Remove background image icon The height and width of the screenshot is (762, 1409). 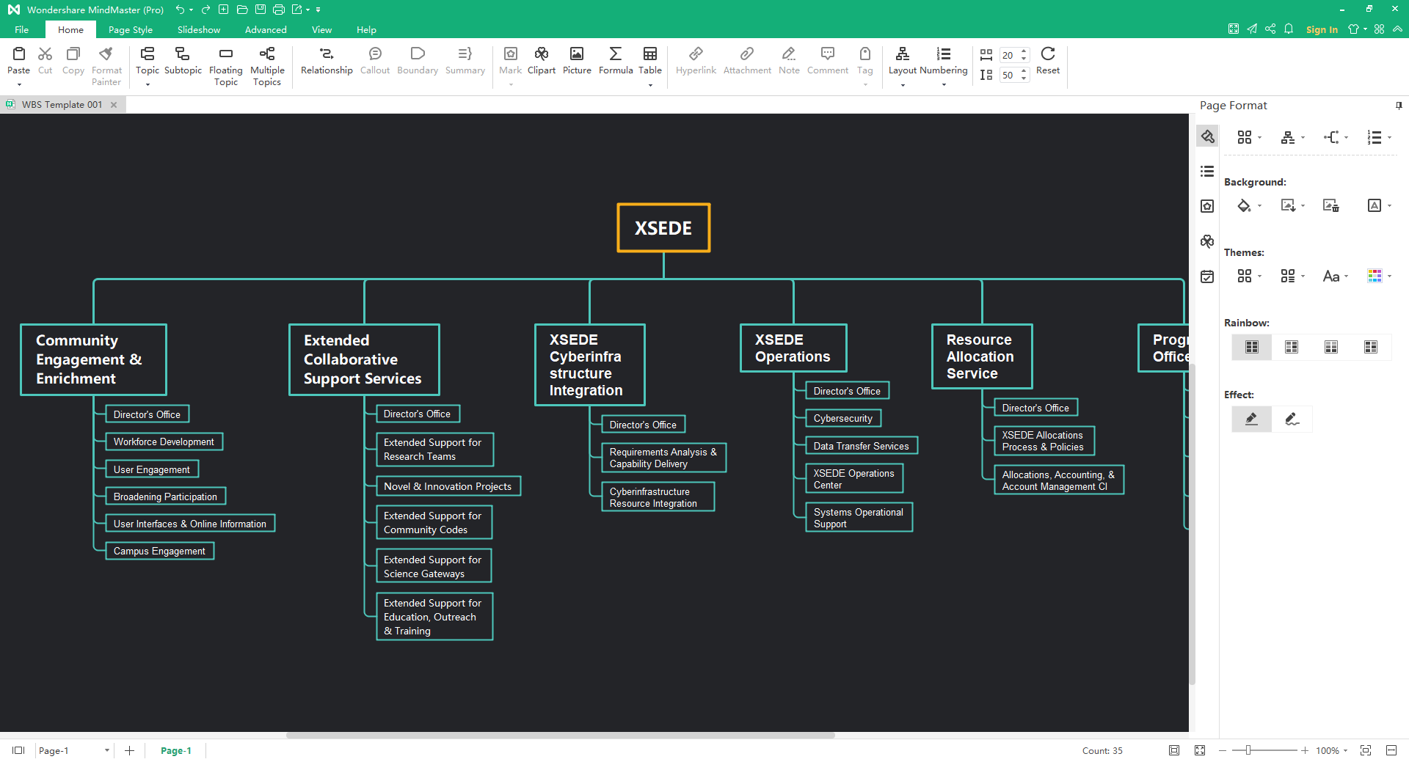(1331, 206)
